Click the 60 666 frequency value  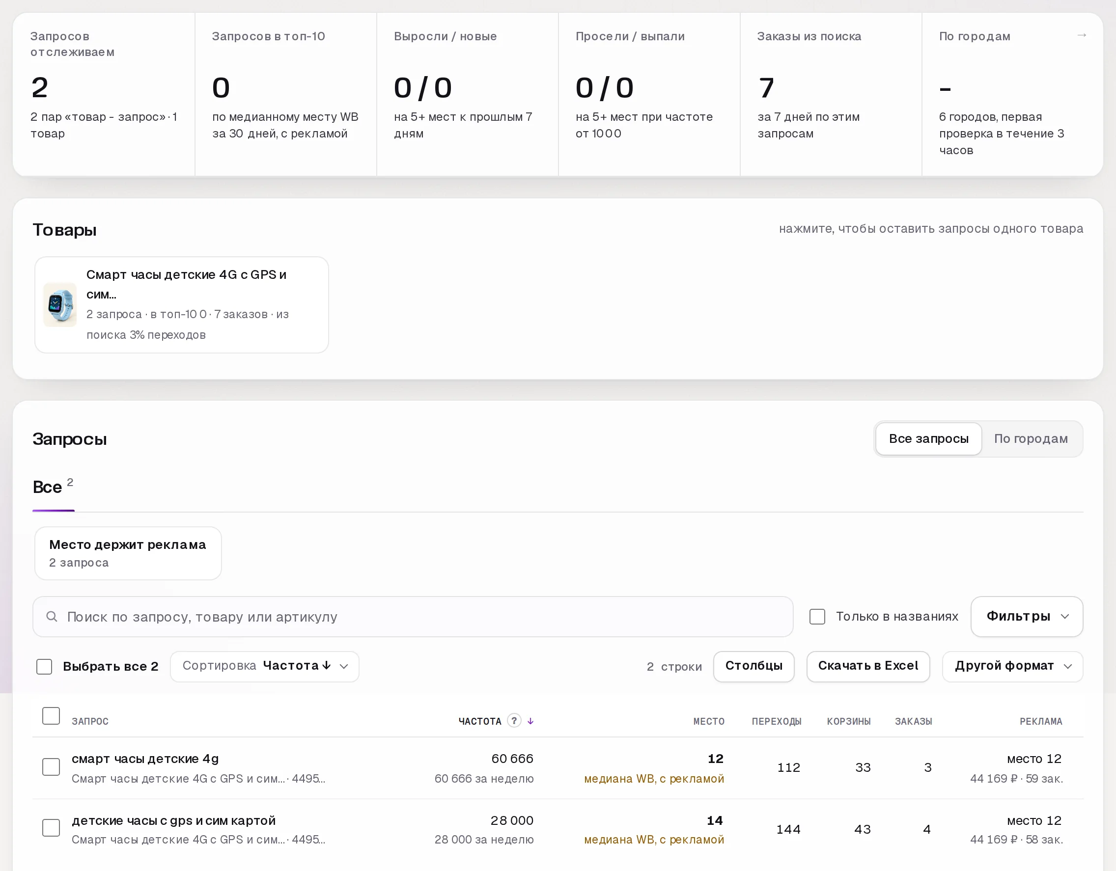[512, 759]
